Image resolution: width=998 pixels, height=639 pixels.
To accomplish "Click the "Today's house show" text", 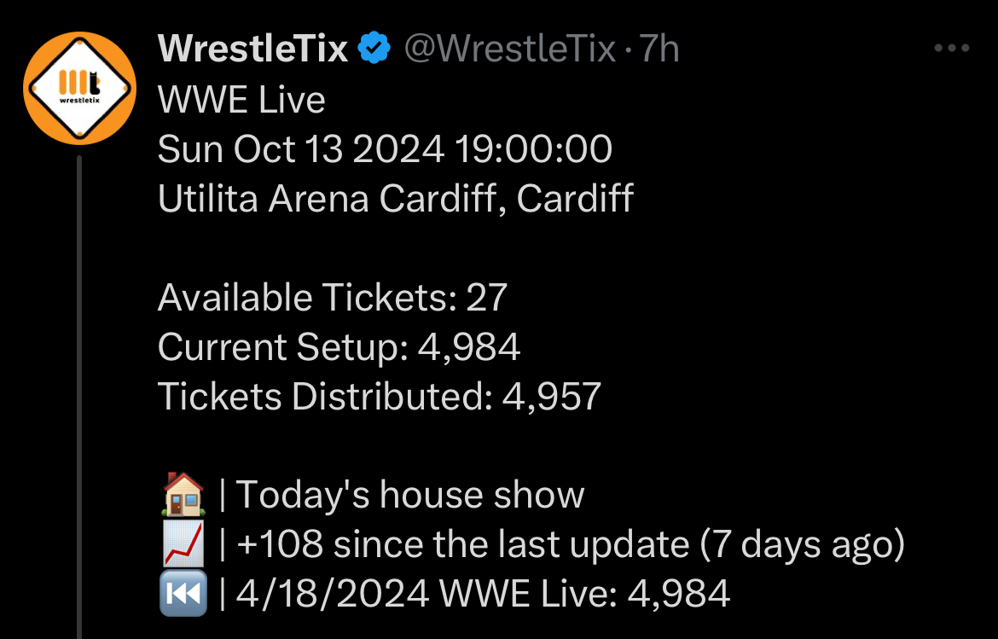I will pos(410,496).
